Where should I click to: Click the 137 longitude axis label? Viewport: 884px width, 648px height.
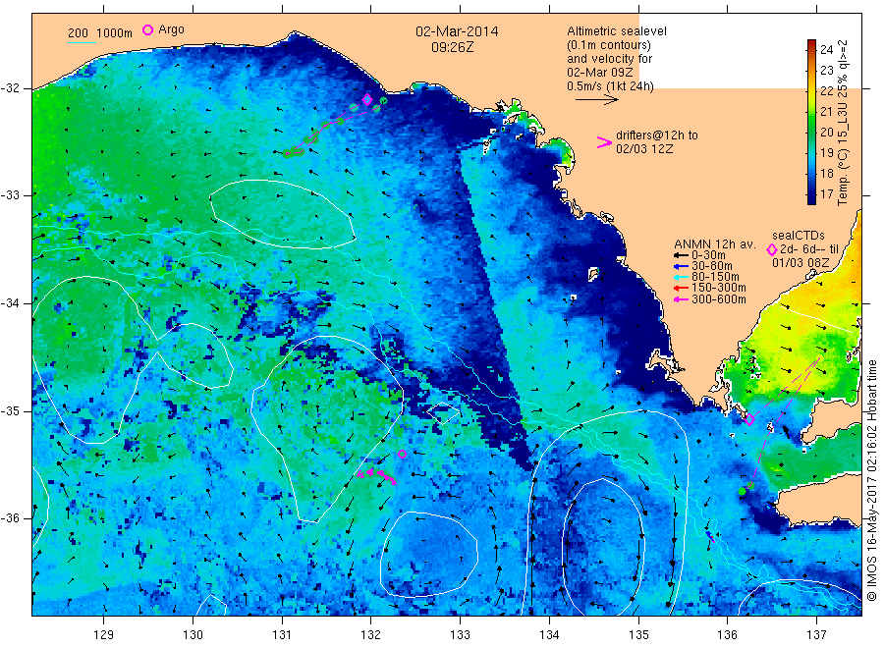[x=816, y=635]
